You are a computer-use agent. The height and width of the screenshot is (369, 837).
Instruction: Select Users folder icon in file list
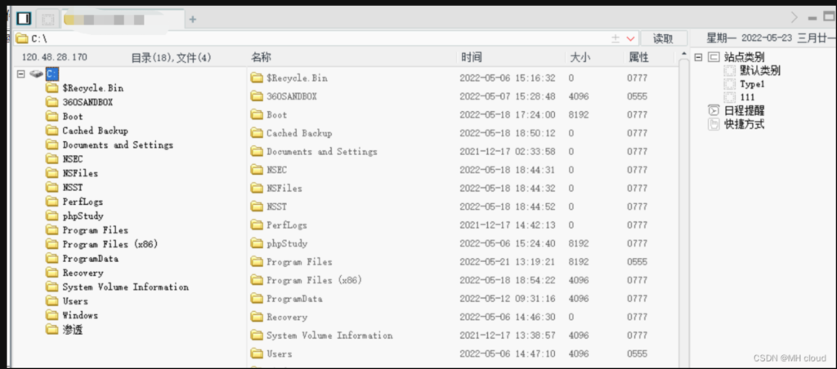pos(257,354)
